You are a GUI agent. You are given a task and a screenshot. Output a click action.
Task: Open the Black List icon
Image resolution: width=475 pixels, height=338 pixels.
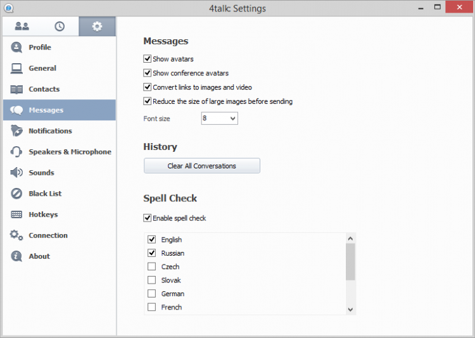pyautogui.click(x=16, y=194)
